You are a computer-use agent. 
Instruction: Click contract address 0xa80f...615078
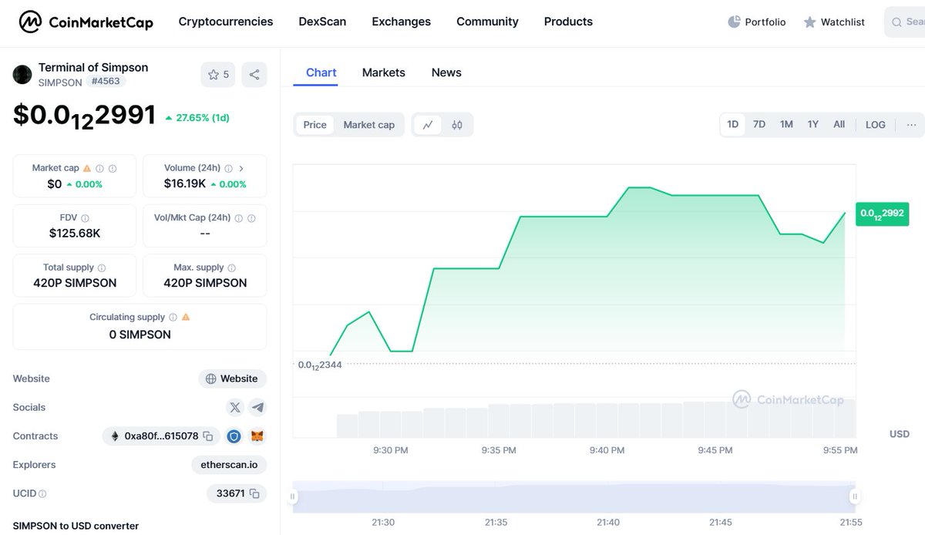[x=161, y=436]
